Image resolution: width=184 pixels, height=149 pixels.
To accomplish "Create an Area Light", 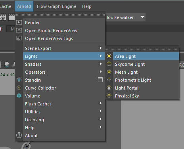I will coord(146,56).
